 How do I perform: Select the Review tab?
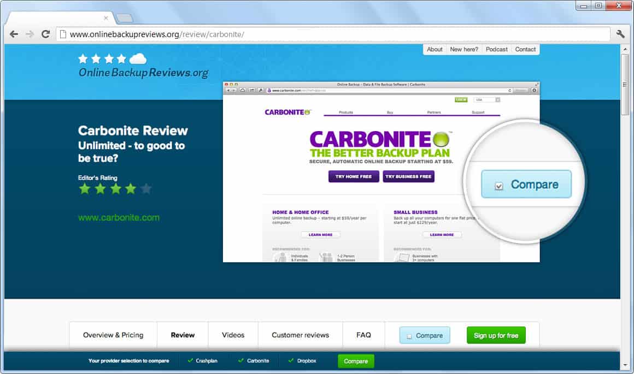click(183, 335)
